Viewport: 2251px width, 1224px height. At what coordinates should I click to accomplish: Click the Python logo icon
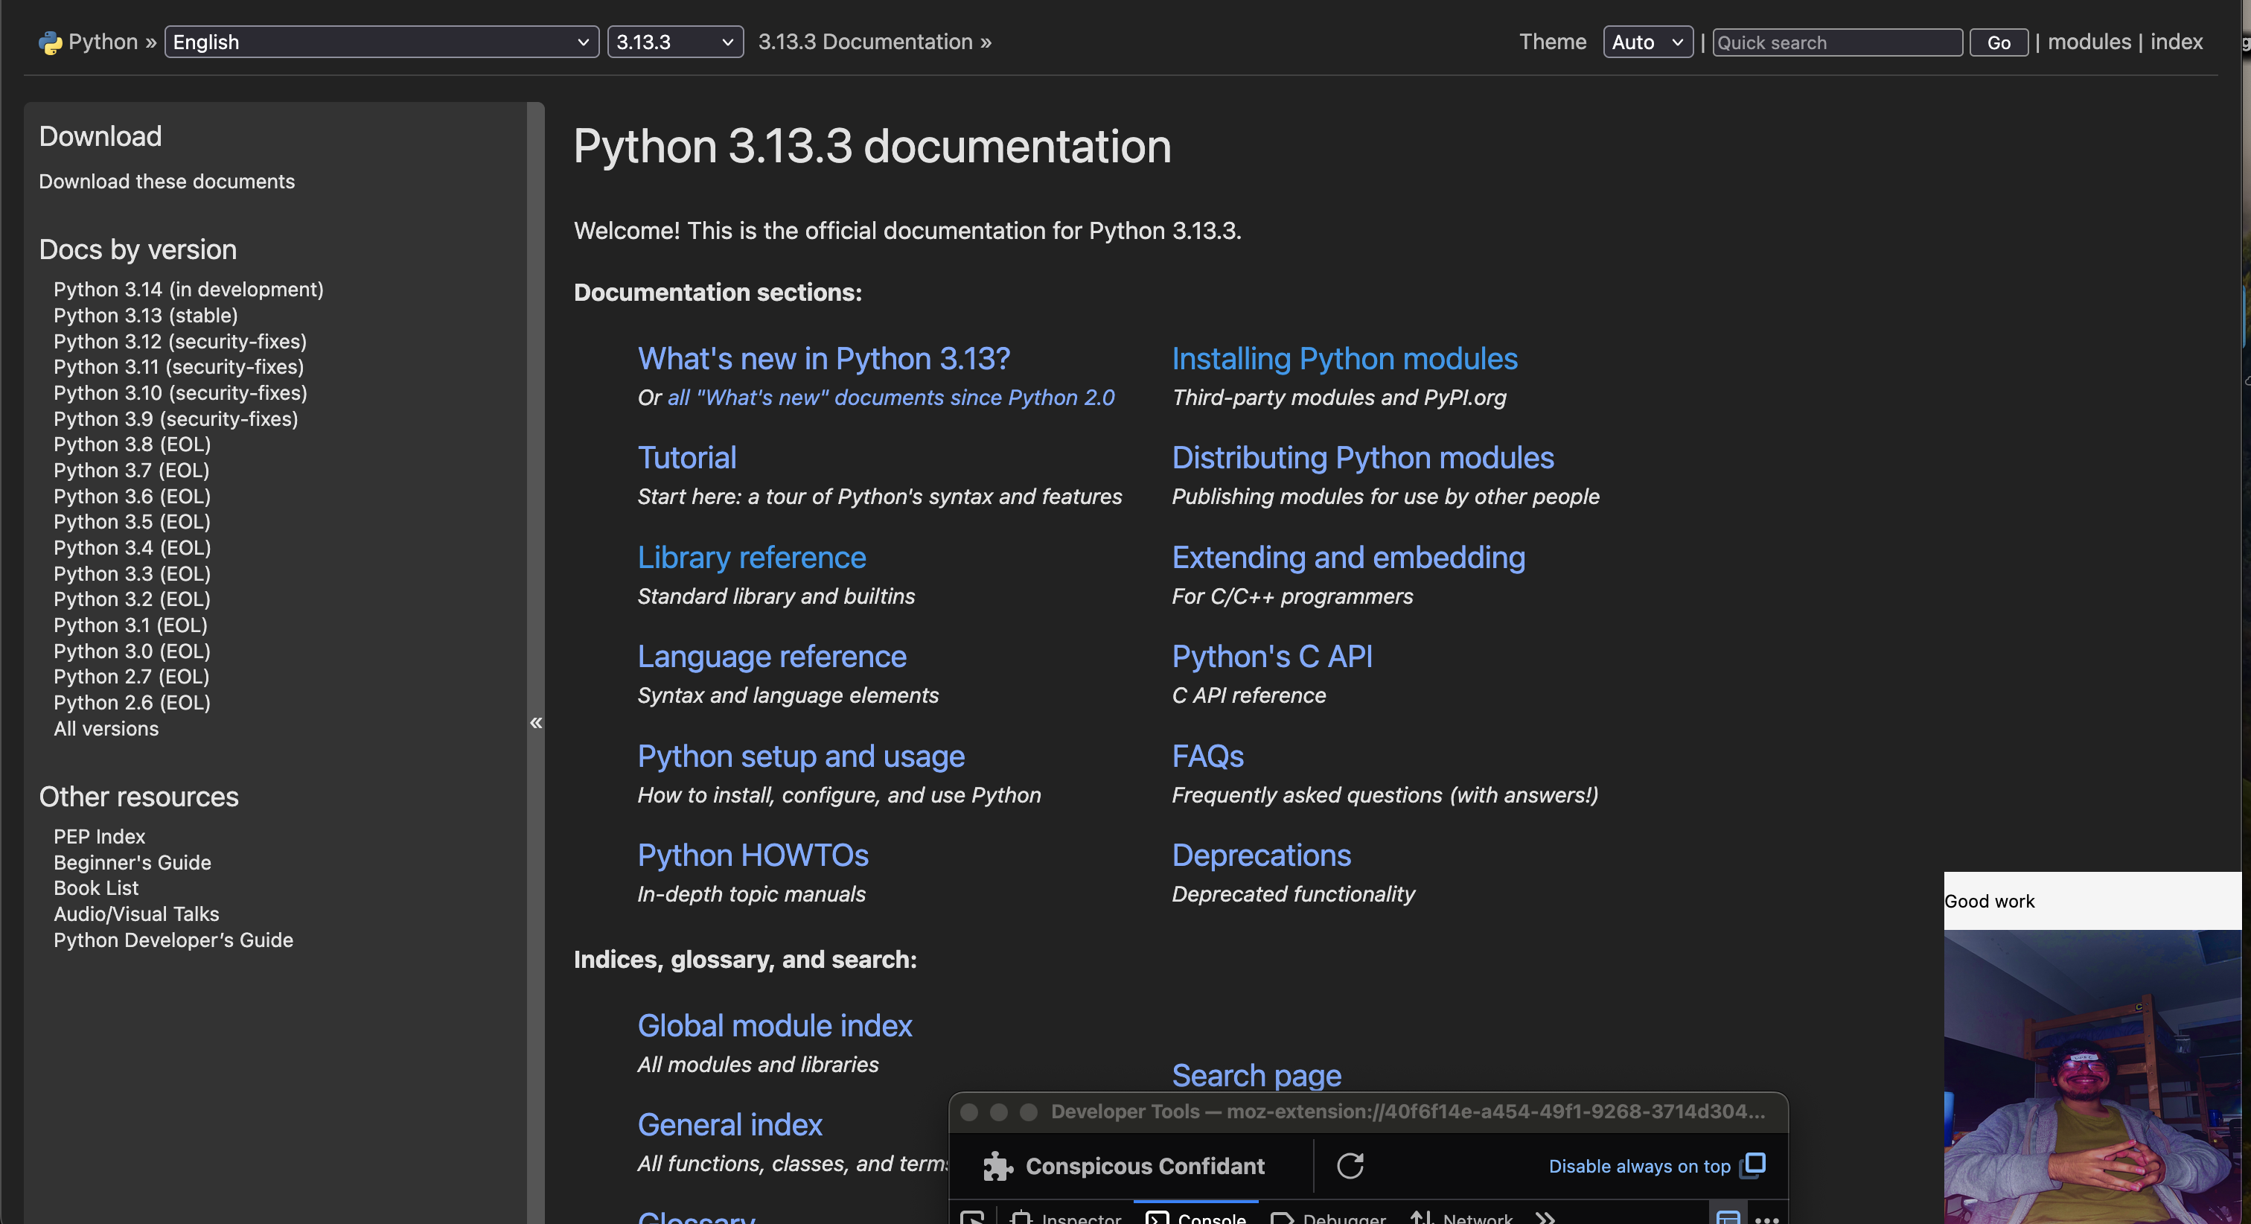50,43
